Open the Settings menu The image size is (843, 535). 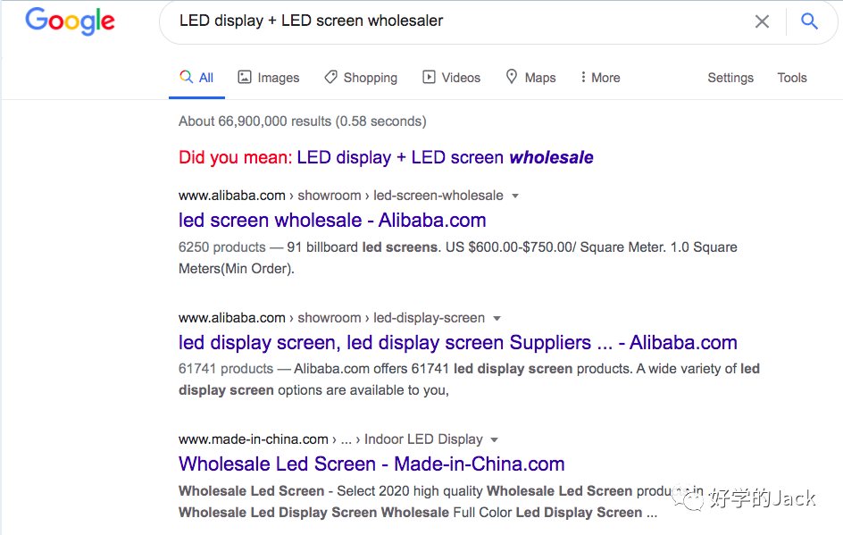click(730, 78)
